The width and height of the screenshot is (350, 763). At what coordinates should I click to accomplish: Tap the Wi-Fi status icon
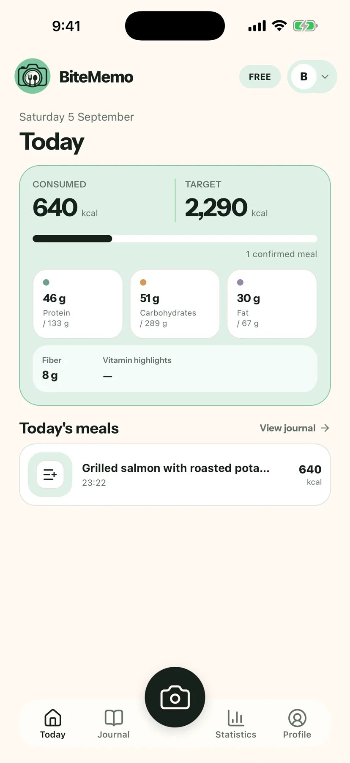[279, 26]
